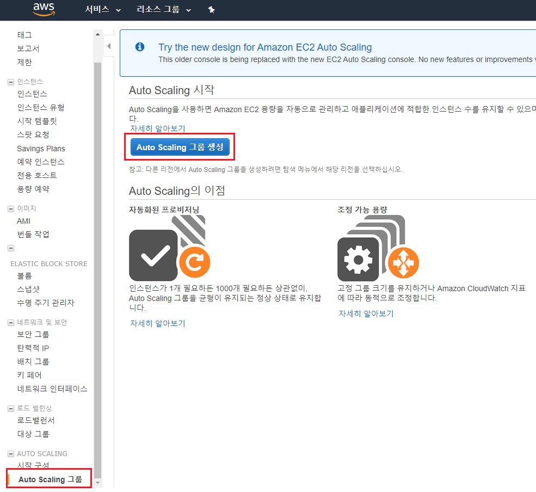Select Auto Scaling 그룹 in sidebar

point(50,479)
